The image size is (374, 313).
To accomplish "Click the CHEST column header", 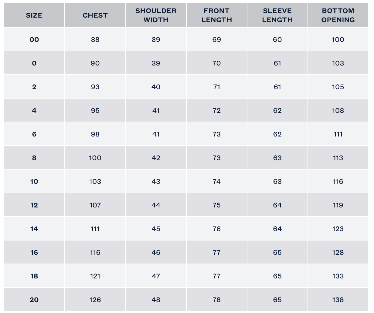I will pos(95,15).
